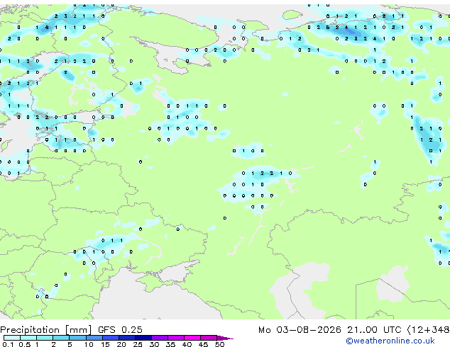This screenshot has width=450, height=347.
Task: Click the 20–25 mm legend swatch
Action: pos(127,338)
